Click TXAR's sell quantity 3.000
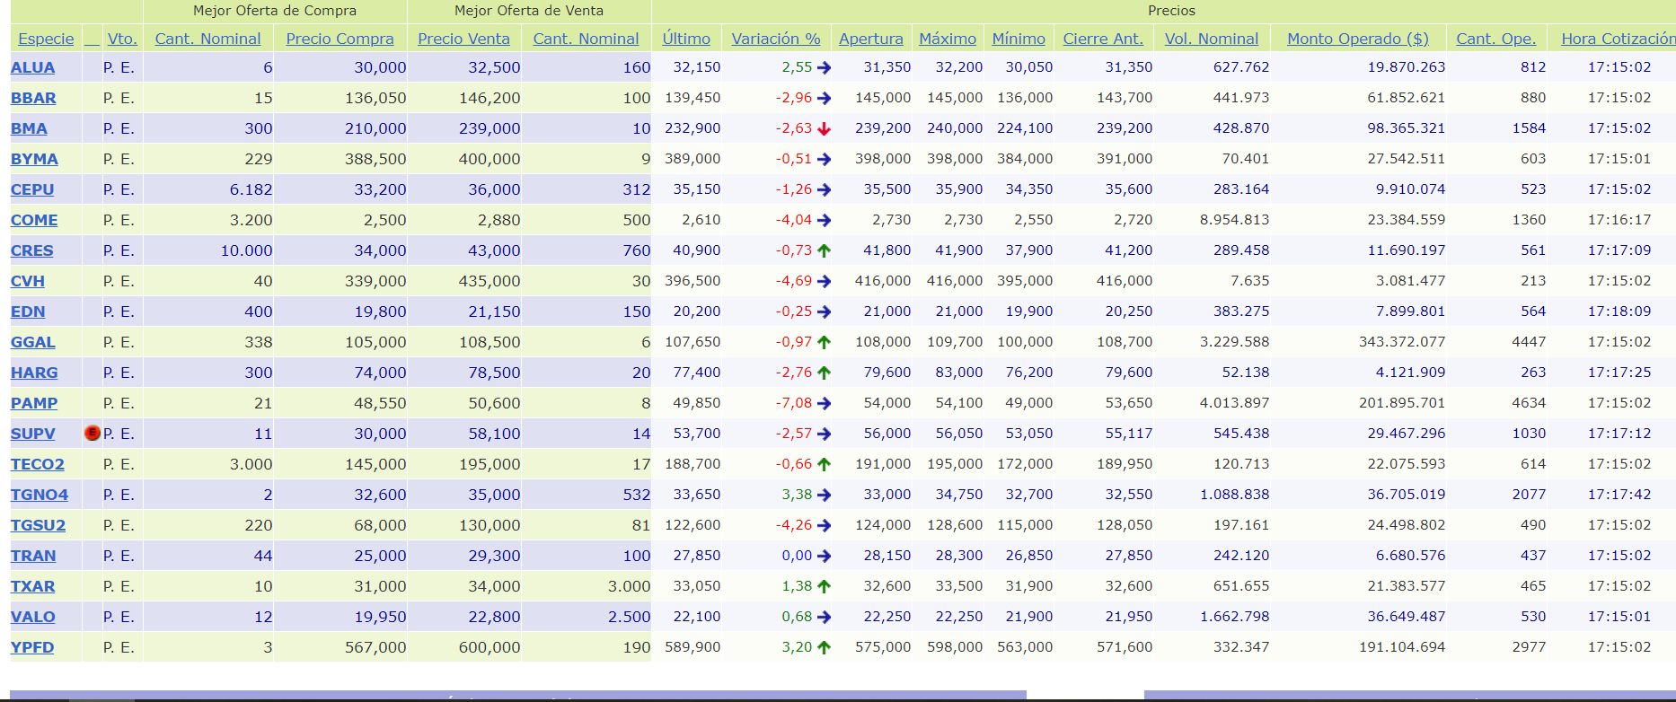This screenshot has width=1676, height=702. (629, 586)
